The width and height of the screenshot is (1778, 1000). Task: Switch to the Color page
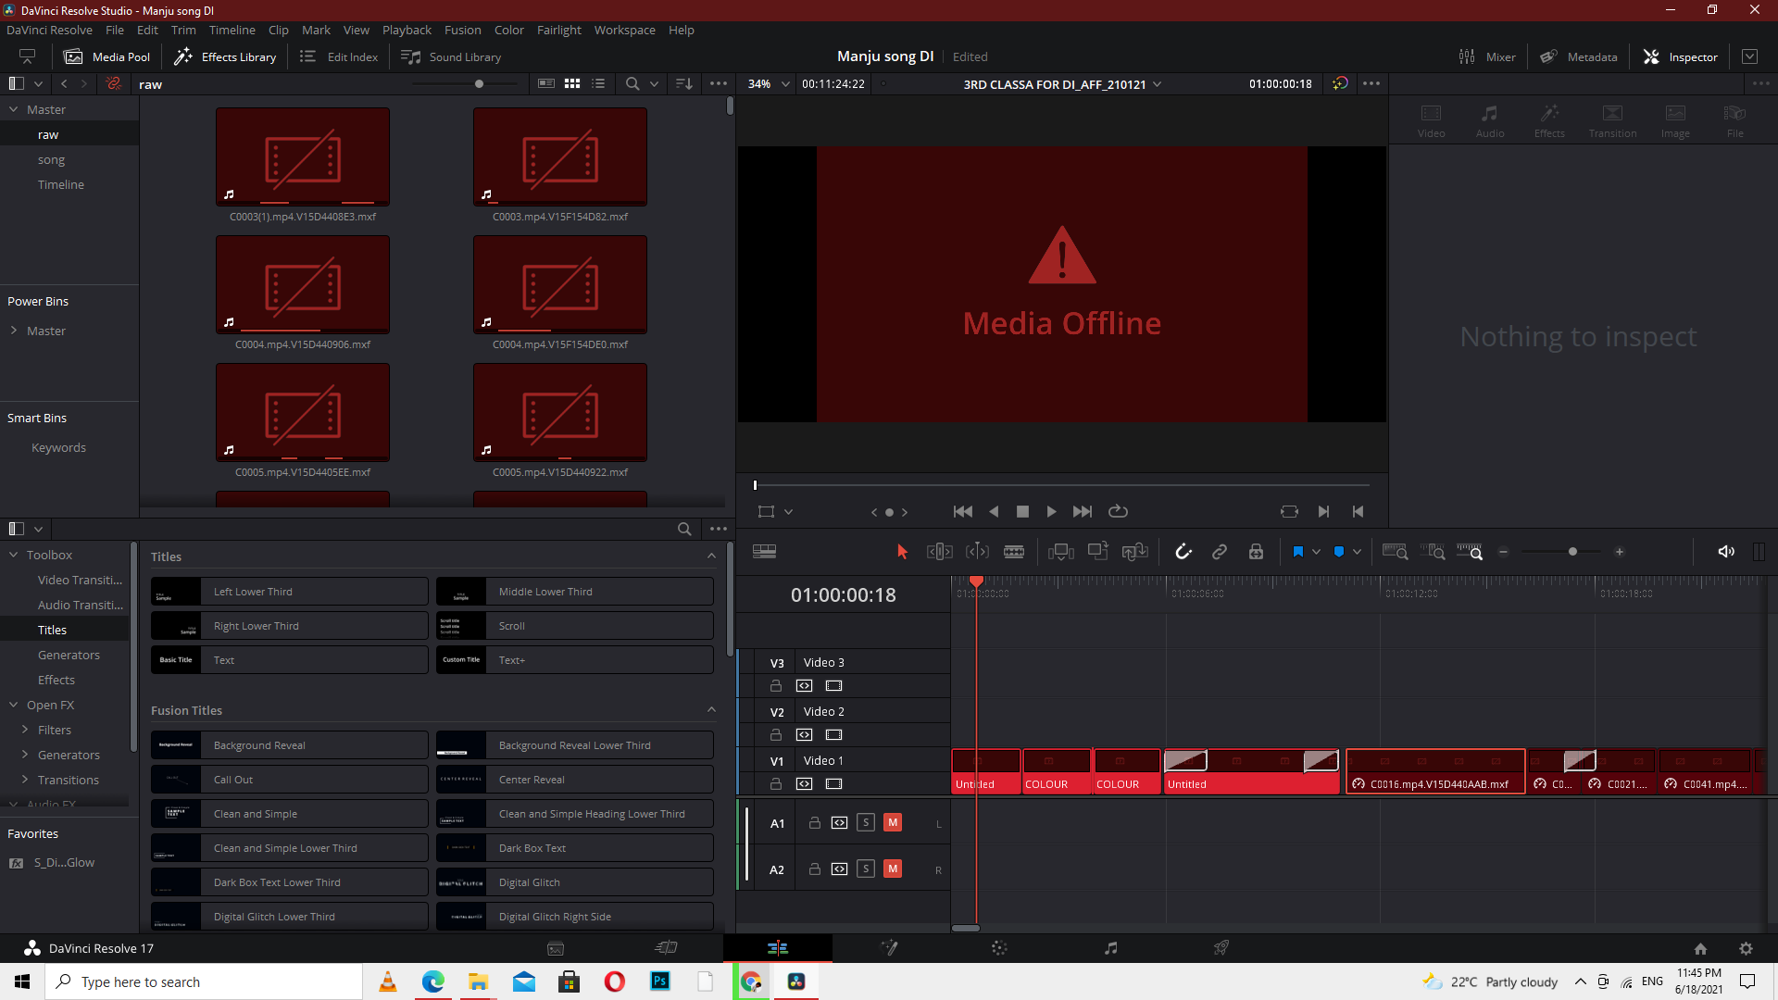(999, 947)
